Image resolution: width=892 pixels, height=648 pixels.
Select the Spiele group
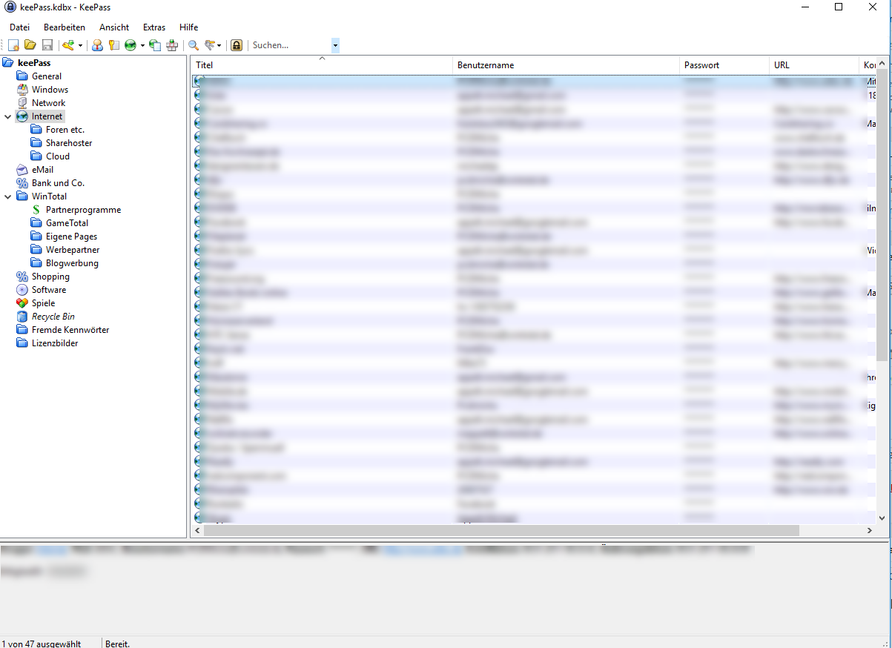pyautogui.click(x=43, y=303)
